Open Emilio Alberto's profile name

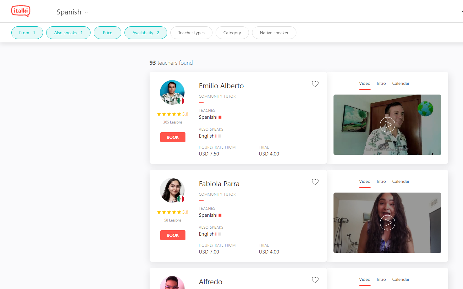[221, 86]
